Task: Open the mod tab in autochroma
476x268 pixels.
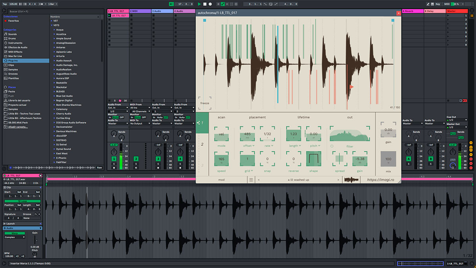Action: coord(221,180)
